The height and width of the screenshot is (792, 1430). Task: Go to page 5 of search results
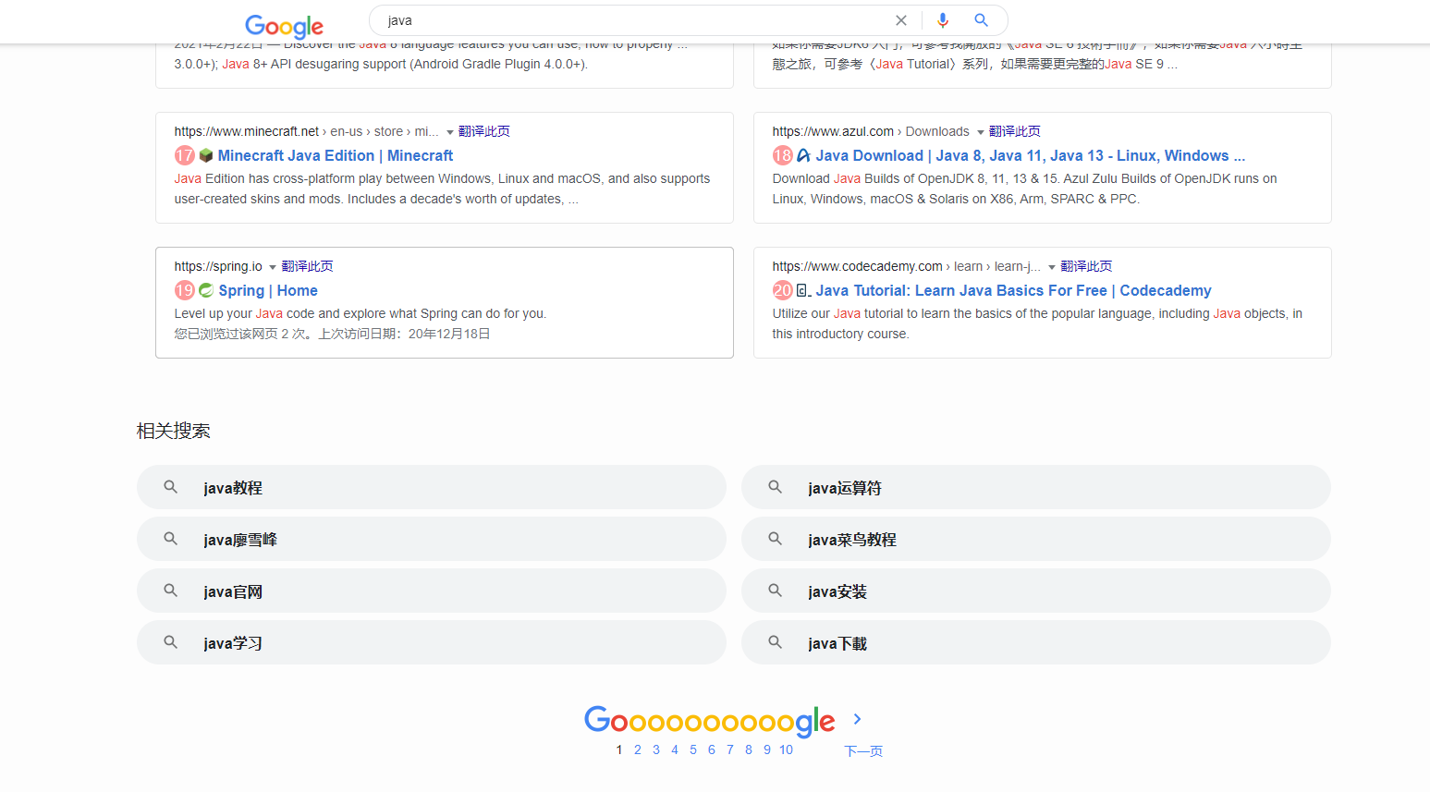[692, 749]
